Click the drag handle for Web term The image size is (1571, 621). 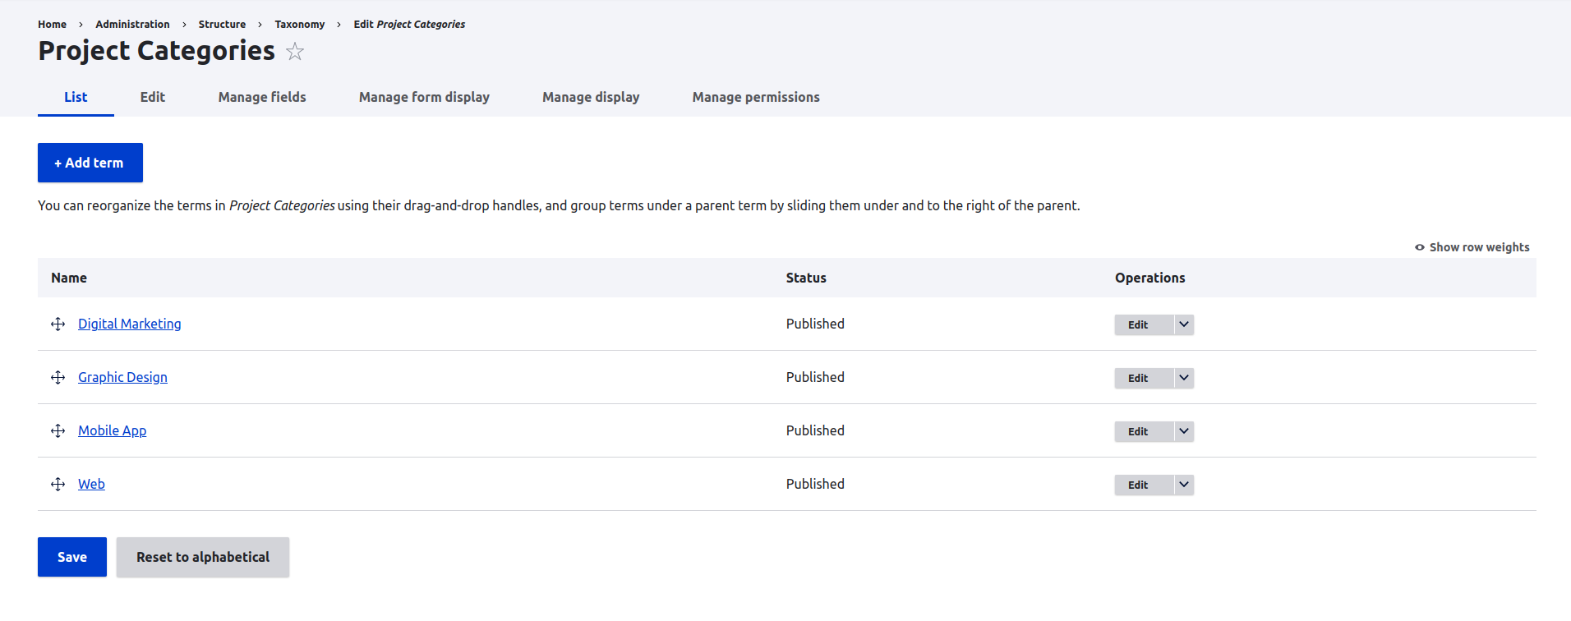click(58, 485)
